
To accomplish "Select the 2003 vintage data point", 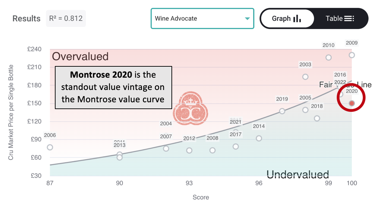I will click(x=305, y=77).
